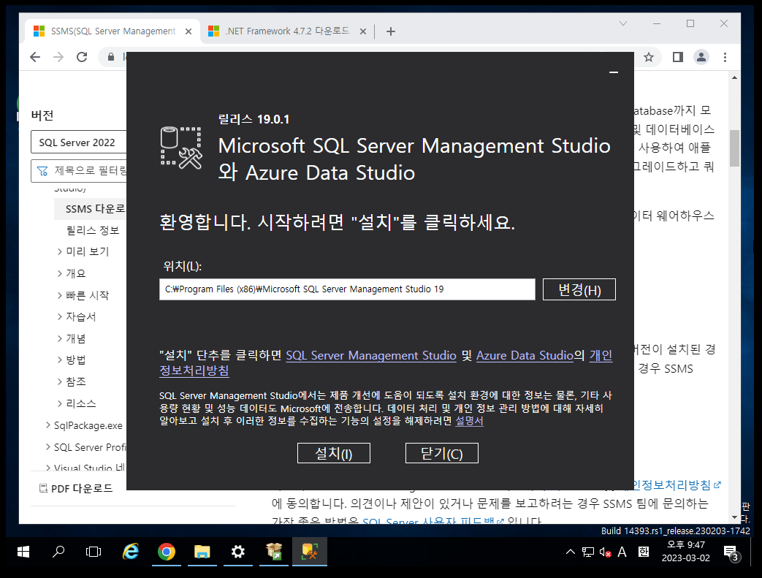Open installer package icon on taskbar
762x578 pixels.
click(x=274, y=552)
